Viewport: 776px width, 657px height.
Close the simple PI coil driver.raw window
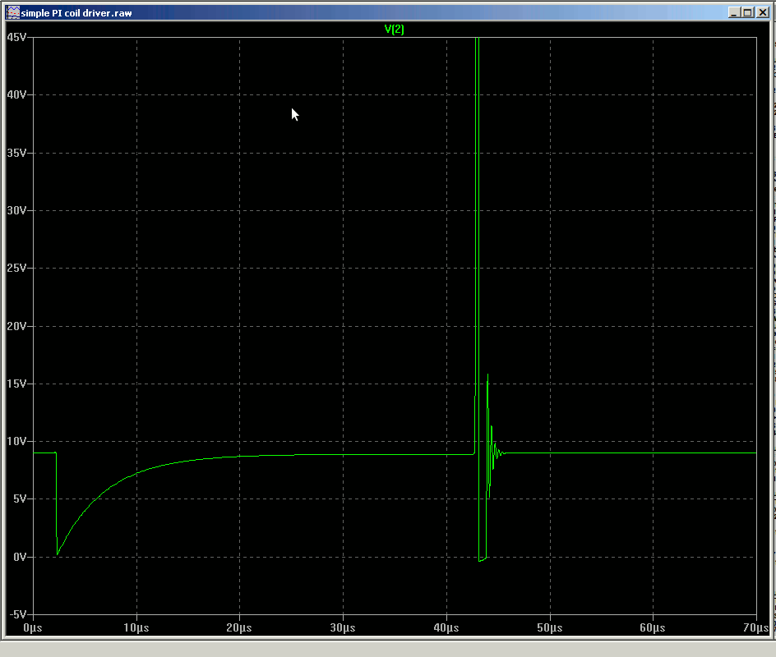pyautogui.click(x=763, y=13)
